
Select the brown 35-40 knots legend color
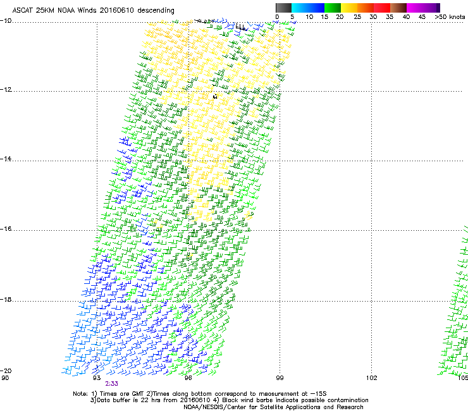click(x=398, y=8)
